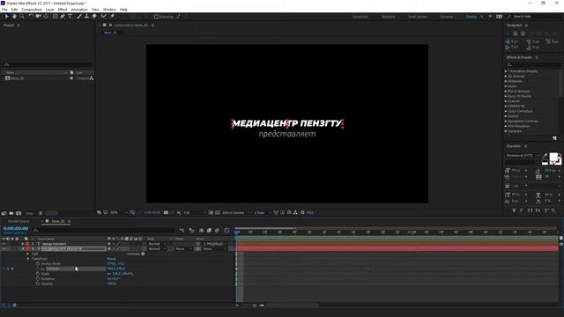
Task: Open the Animation menu
Action: (x=79, y=10)
